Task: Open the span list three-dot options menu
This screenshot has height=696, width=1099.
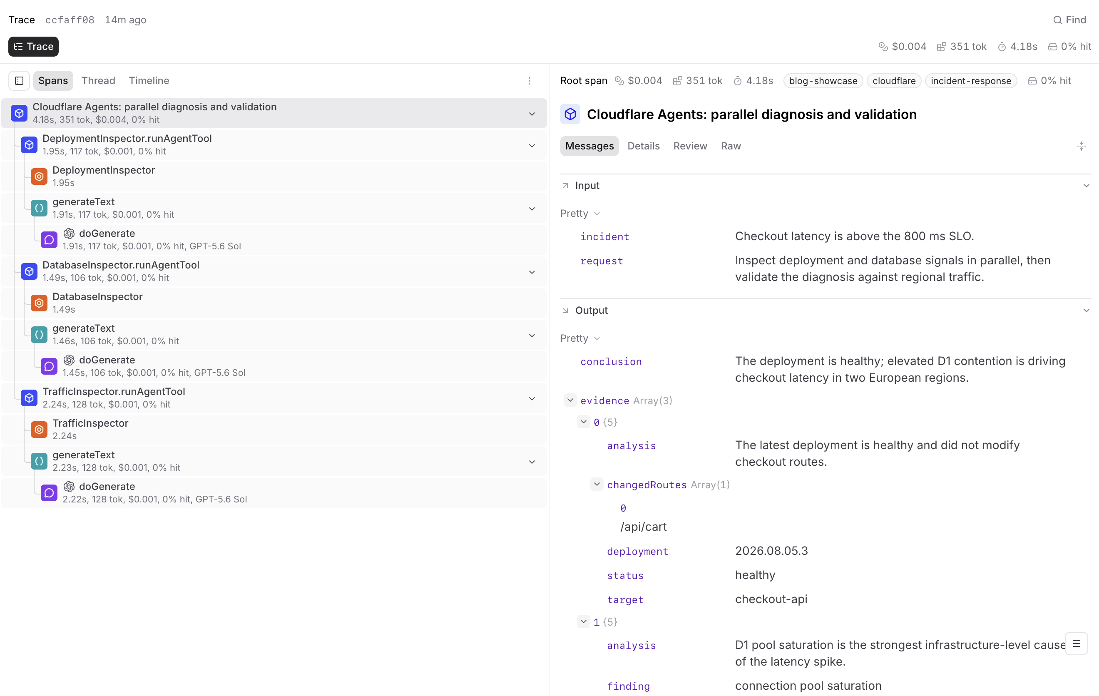Action: [530, 81]
